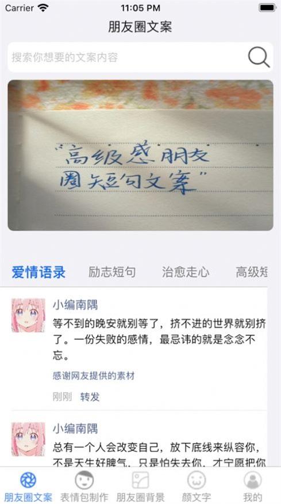281x504 pixels.
Task: Open the post starting with 总有一个人会改变自己
Action: (x=159, y=454)
